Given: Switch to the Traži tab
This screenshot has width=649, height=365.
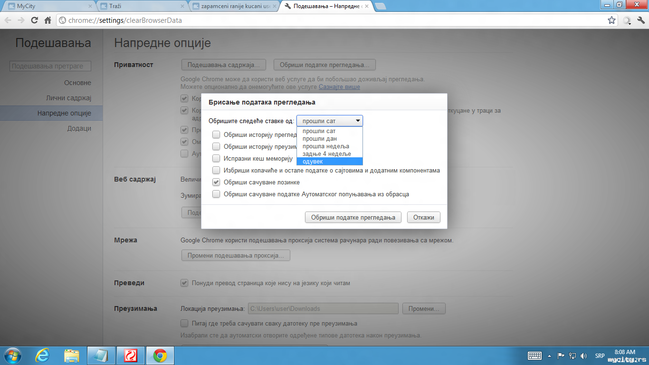Looking at the screenshot, I should pyautogui.click(x=141, y=6).
